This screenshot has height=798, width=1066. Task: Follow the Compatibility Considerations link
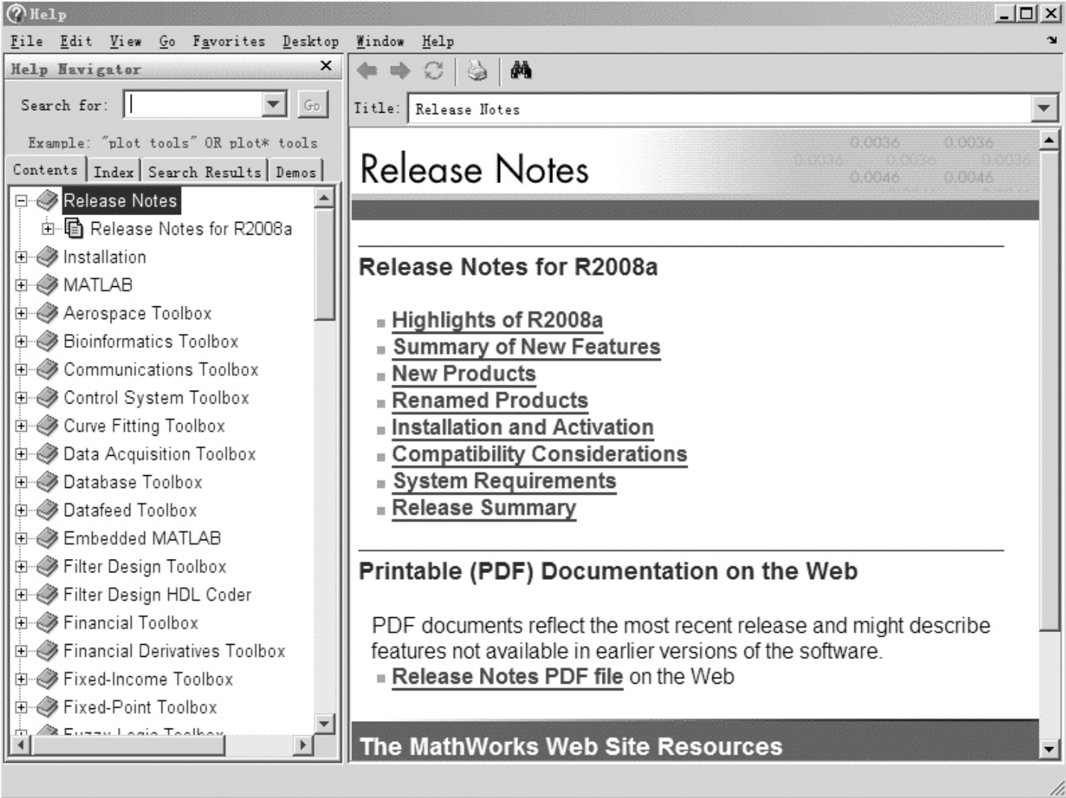coord(540,455)
